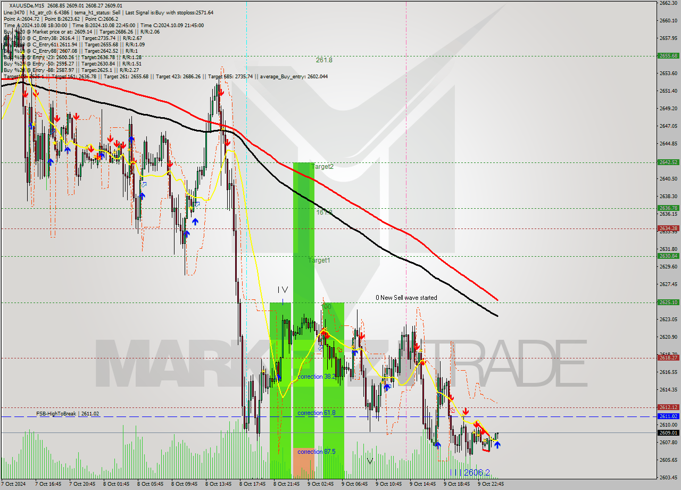The image size is (681, 490).
Task: Click the 'FSB-HighToBreak | 2611.02' label
Action: (x=68, y=413)
